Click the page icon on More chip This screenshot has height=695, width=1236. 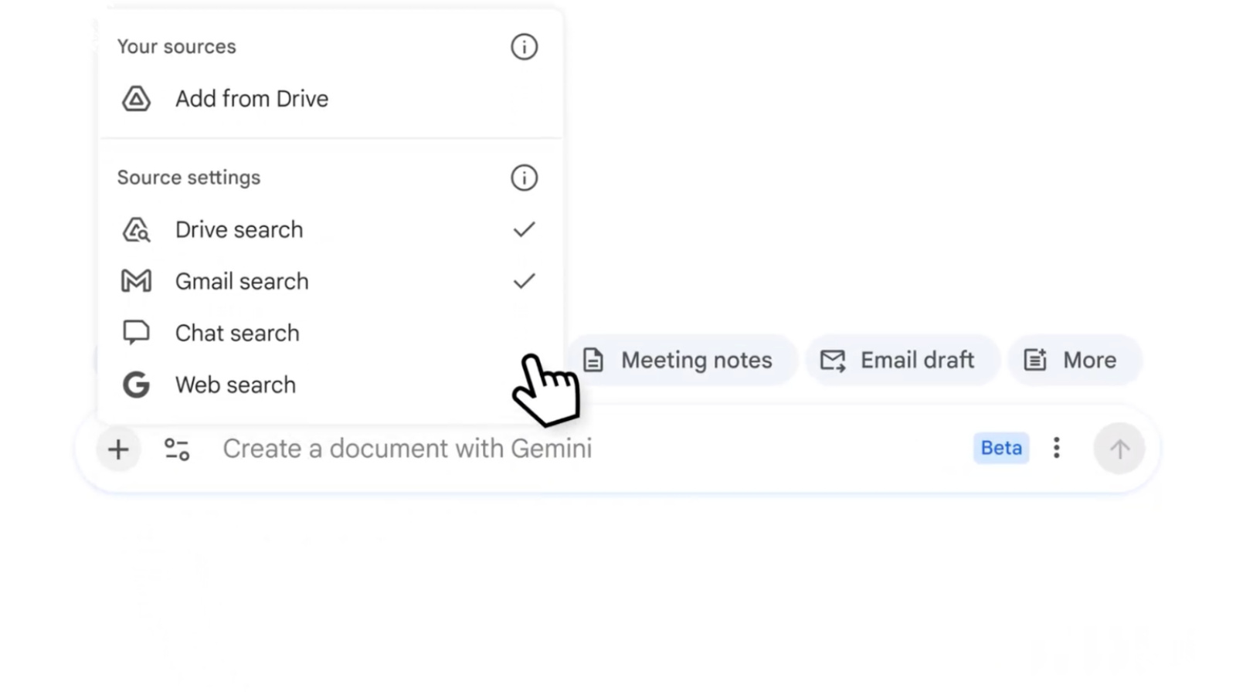pos(1035,360)
